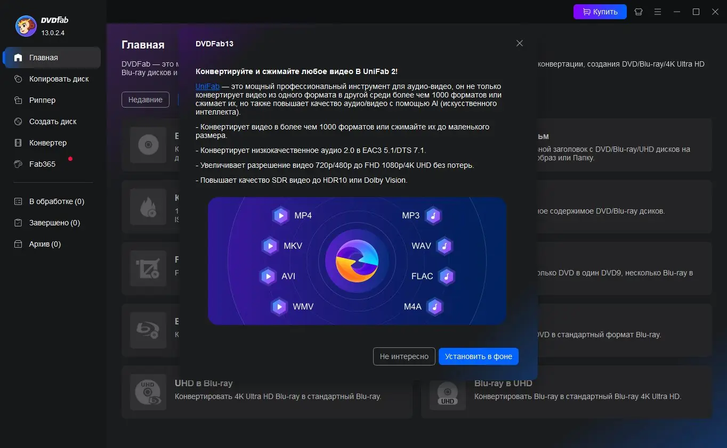Click the Blu-ray в UHD card disc icon
This screenshot has width=727, height=448.
(448, 392)
